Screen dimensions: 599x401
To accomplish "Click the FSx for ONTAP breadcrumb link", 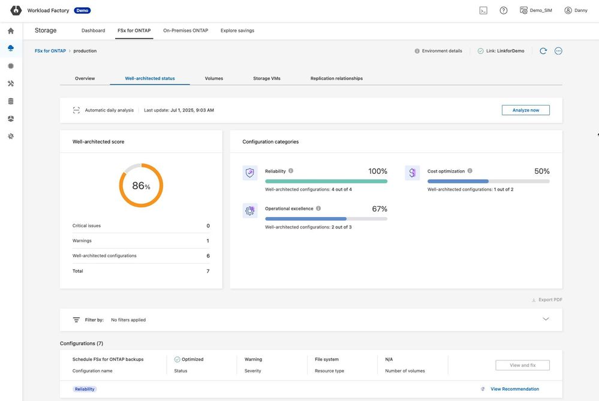I will [x=50, y=51].
